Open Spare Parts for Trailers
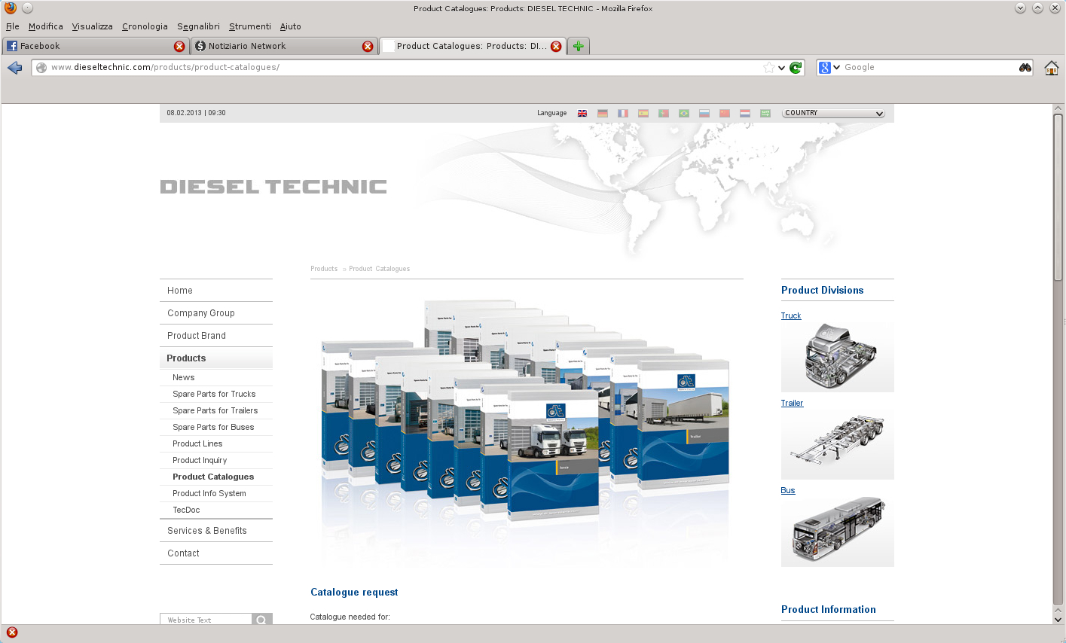This screenshot has width=1066, height=643. (215, 411)
